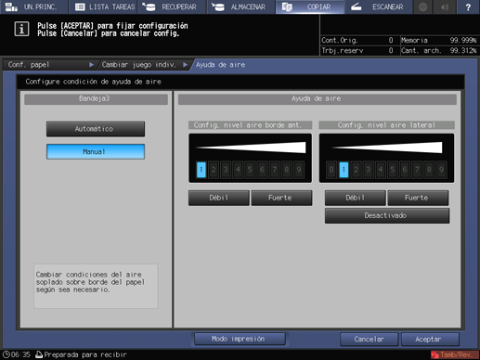This screenshot has width=480, height=360.
Task: Click the Tamb/Rev. status indicator
Action: [454, 354]
